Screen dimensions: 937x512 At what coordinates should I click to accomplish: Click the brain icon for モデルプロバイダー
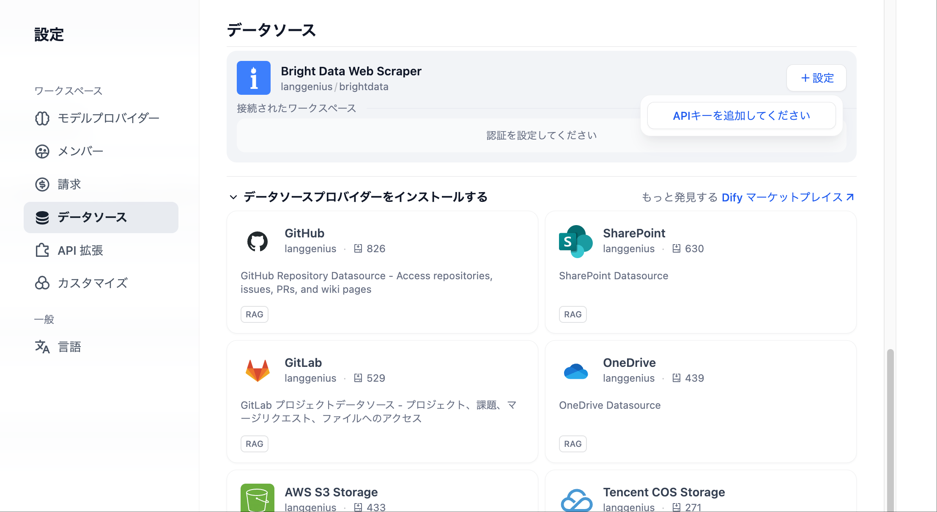click(42, 118)
